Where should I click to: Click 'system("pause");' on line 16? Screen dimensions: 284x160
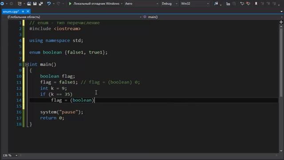pos(62,112)
